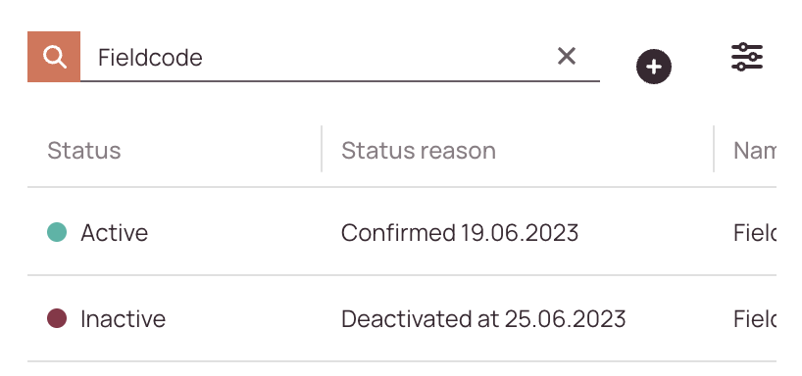802x376 pixels.
Task: Select the Inactive status label
Action: point(123,319)
